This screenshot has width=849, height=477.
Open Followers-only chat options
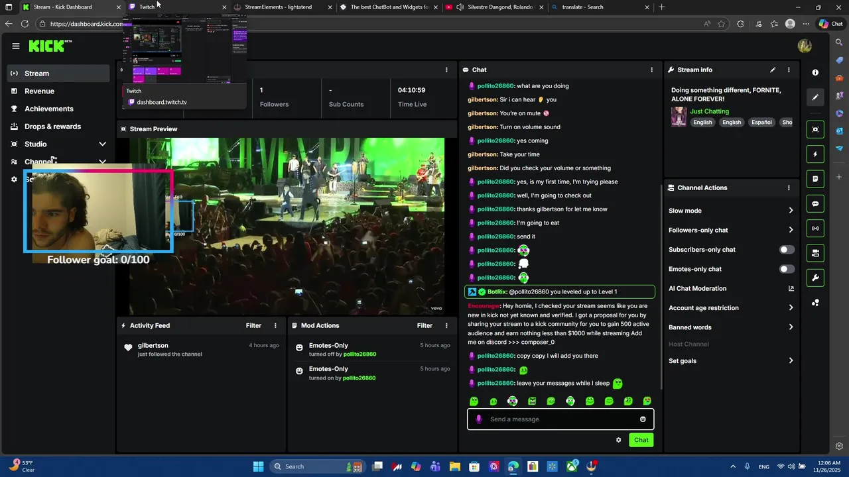pyautogui.click(x=731, y=230)
